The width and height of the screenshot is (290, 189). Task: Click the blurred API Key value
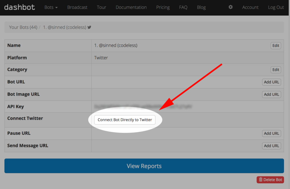[x=143, y=106]
